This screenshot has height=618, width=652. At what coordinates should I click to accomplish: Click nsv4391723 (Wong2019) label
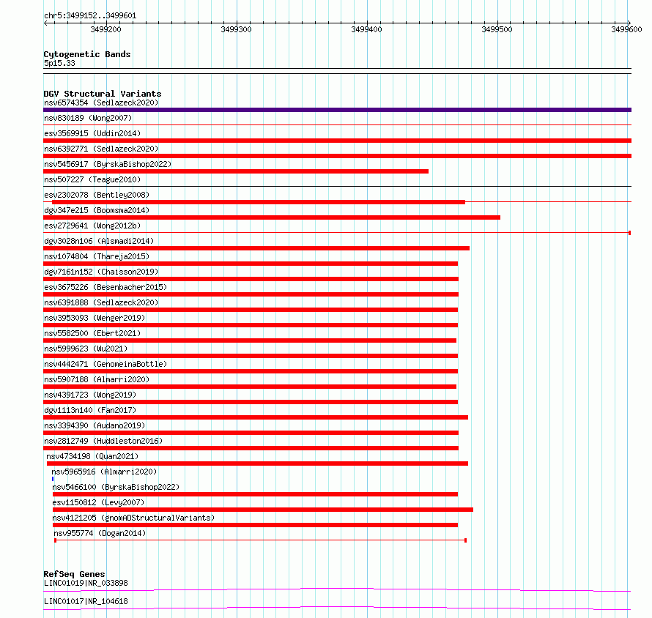pyautogui.click(x=90, y=395)
